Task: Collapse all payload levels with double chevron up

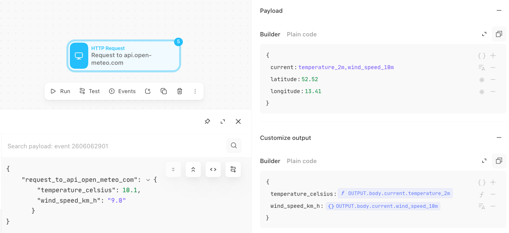Action: tap(193, 169)
